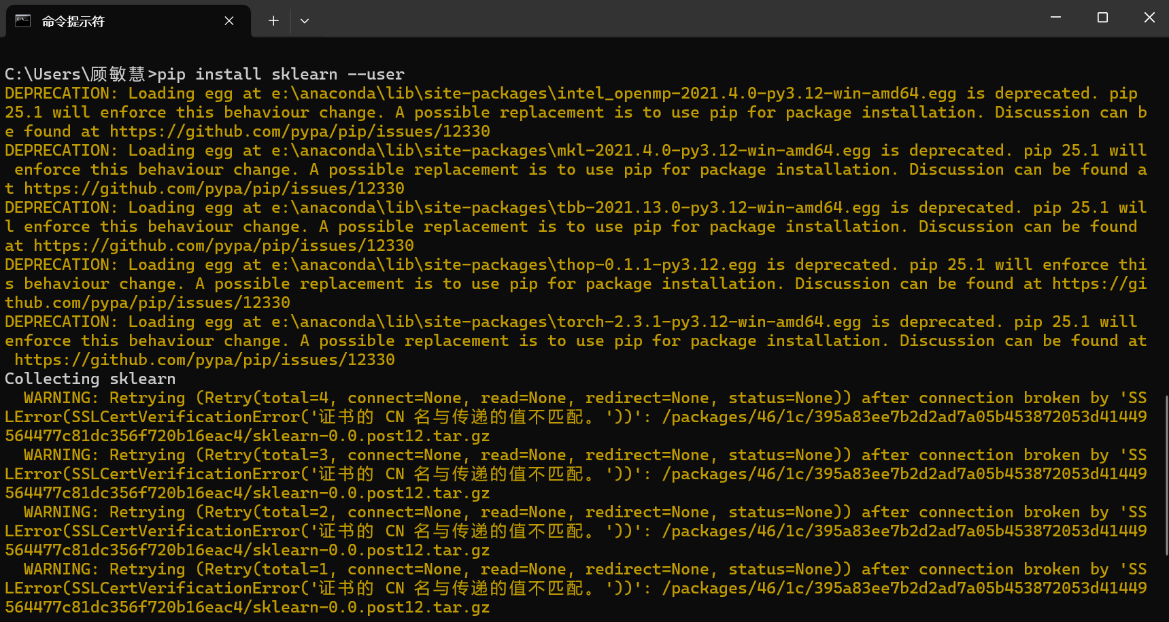This screenshot has height=622, width=1169.
Task: Click the Collecting sklearn status line
Action: tap(89, 379)
